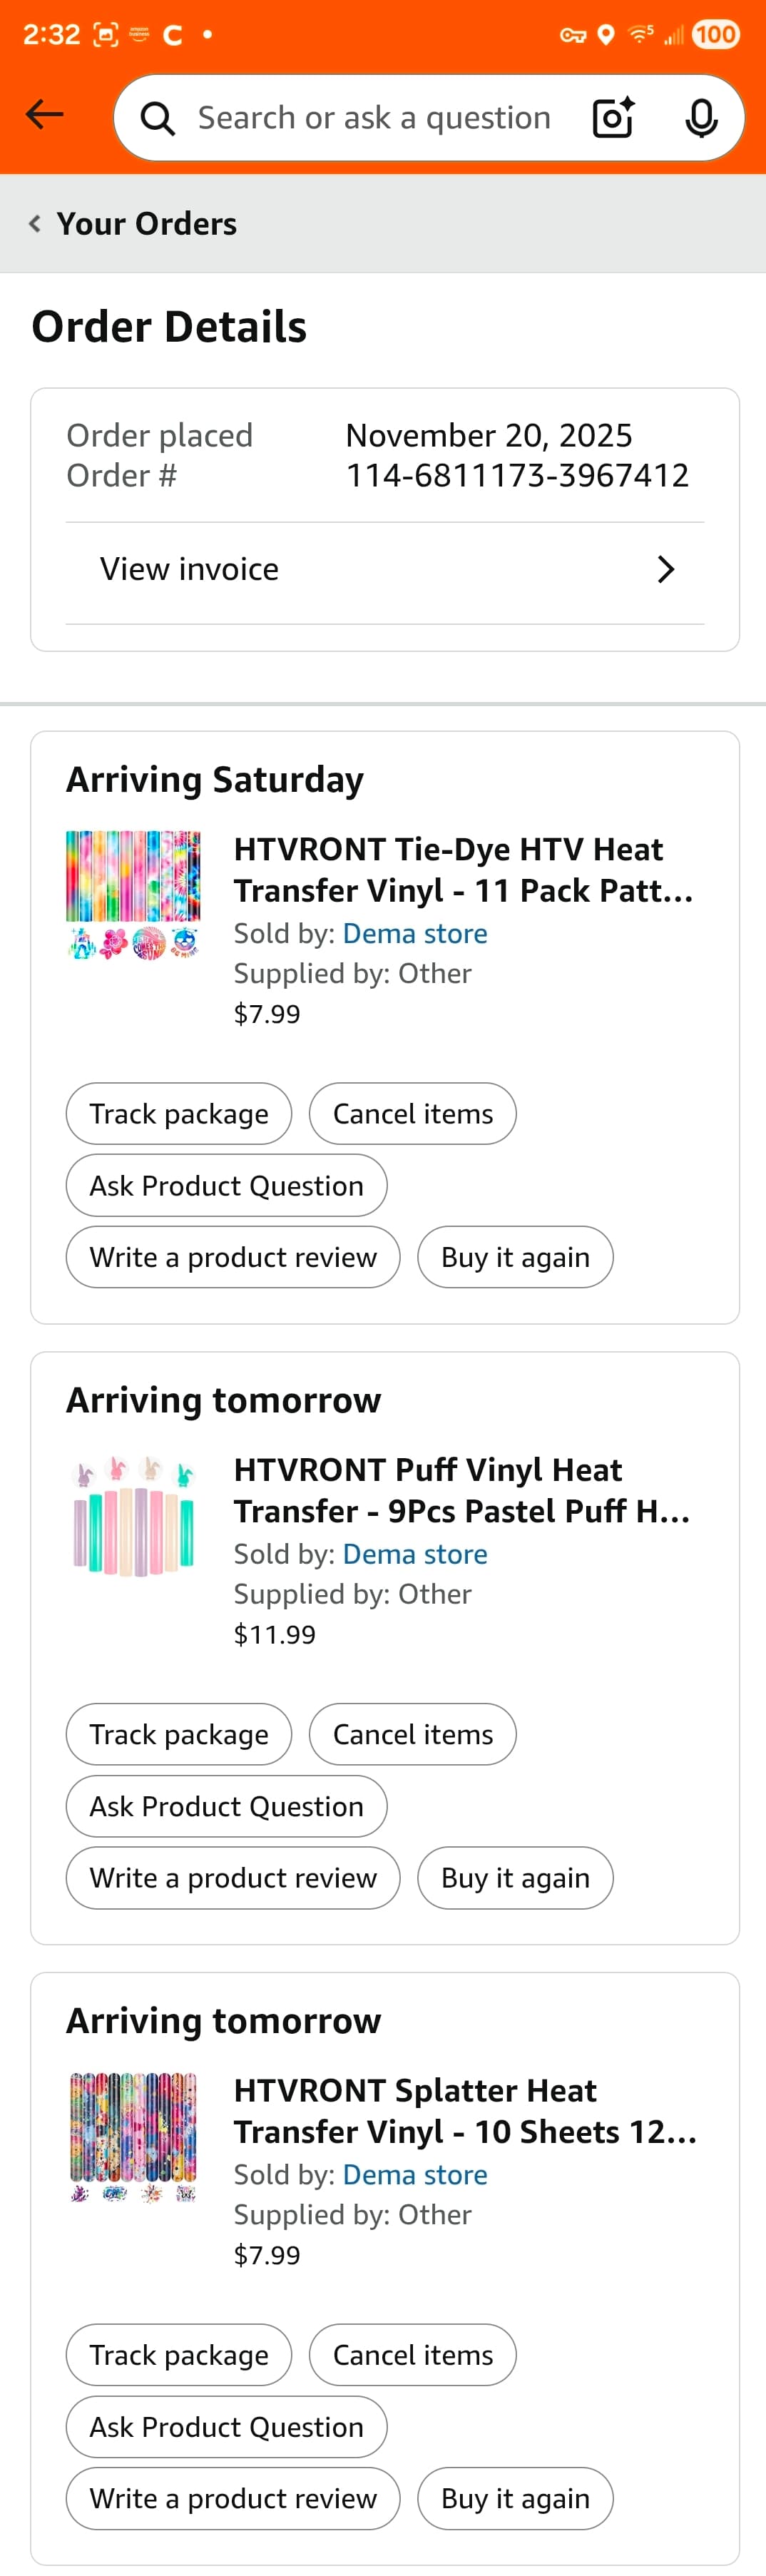Tap the back arrow icon
Image resolution: width=766 pixels, height=2576 pixels.
click(x=44, y=115)
